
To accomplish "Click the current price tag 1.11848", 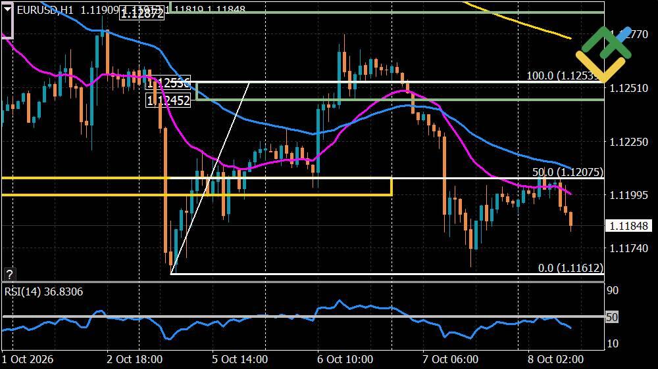I will (x=628, y=226).
